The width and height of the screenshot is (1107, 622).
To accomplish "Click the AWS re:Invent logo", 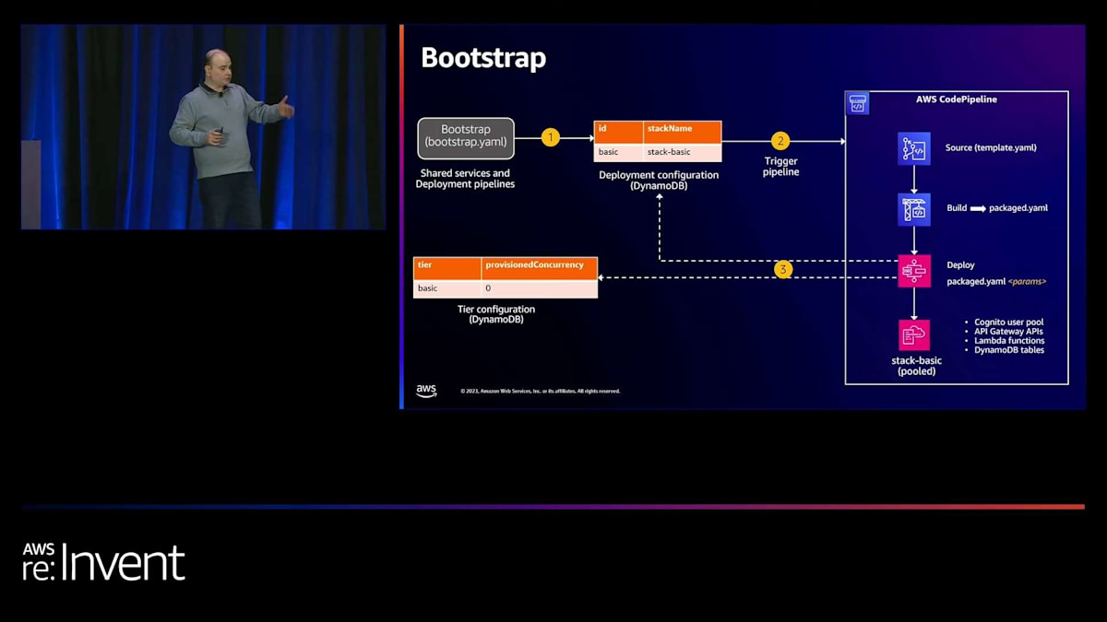I will coord(104,561).
